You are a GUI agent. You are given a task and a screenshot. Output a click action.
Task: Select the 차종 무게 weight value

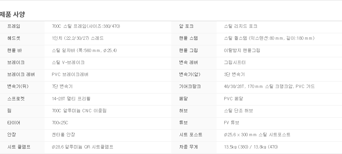(x=251, y=147)
